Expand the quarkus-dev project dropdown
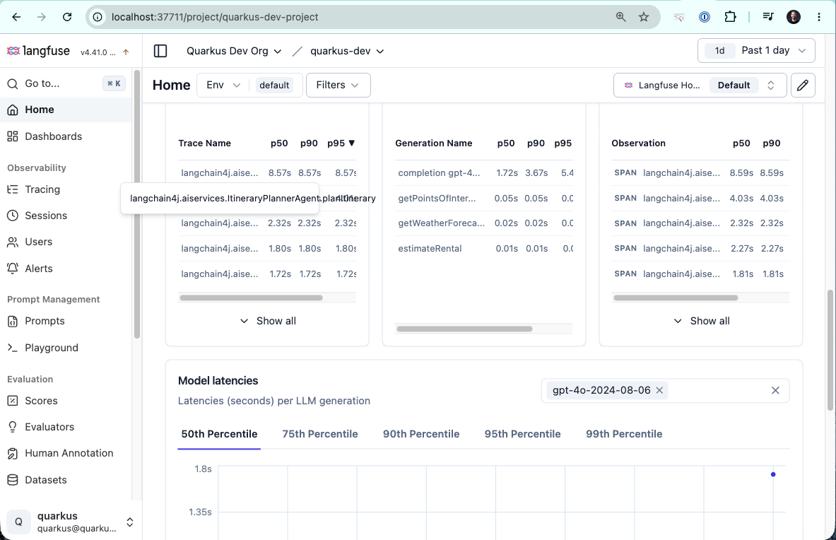This screenshot has height=540, width=836. 347,51
